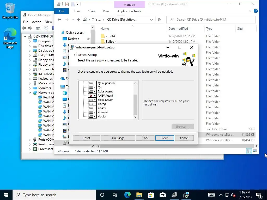Open the Qxl feature install dropdown

pos(92,87)
